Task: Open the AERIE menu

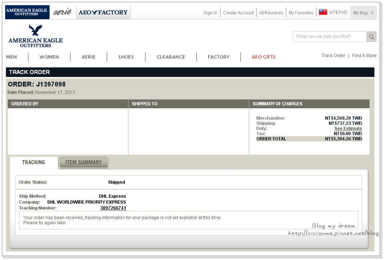Action: 88,57
